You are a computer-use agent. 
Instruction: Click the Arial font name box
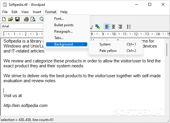[22, 26]
